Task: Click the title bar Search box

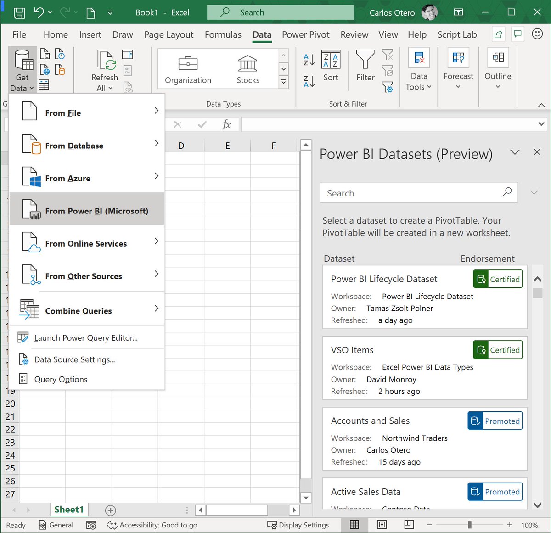Action: [281, 12]
